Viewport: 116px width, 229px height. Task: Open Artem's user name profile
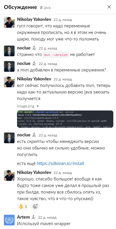click(23, 217)
